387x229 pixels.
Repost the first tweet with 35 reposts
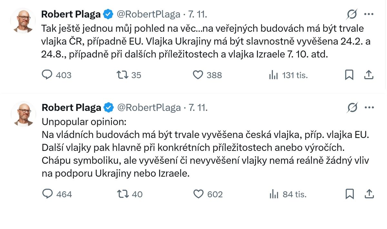(122, 75)
